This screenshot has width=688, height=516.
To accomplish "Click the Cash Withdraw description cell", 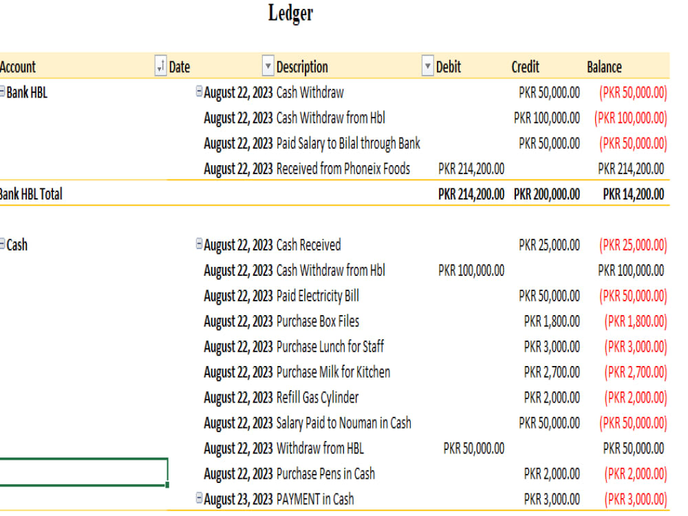I will pyautogui.click(x=310, y=92).
